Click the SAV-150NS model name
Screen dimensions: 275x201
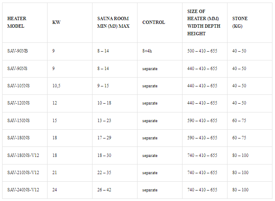pos(19,120)
